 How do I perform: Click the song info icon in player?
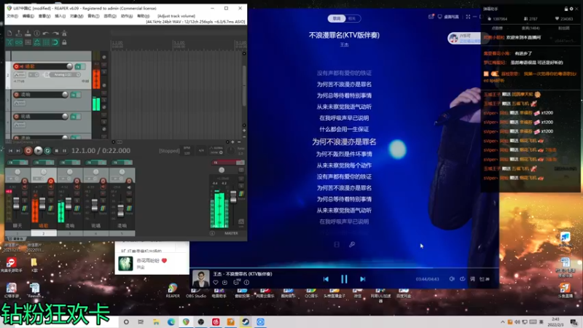click(x=246, y=282)
